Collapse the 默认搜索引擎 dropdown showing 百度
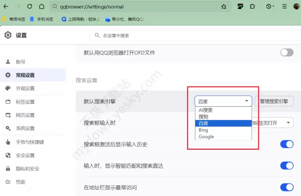The height and width of the screenshot is (196, 301). (x=223, y=101)
